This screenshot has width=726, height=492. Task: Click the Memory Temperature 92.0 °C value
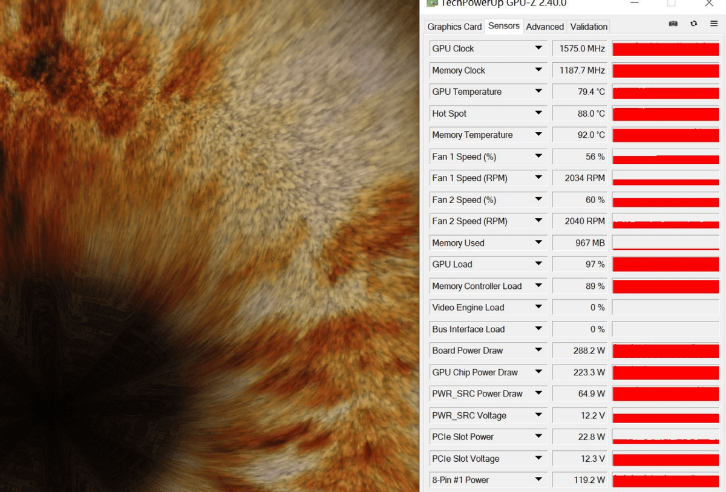(580, 135)
